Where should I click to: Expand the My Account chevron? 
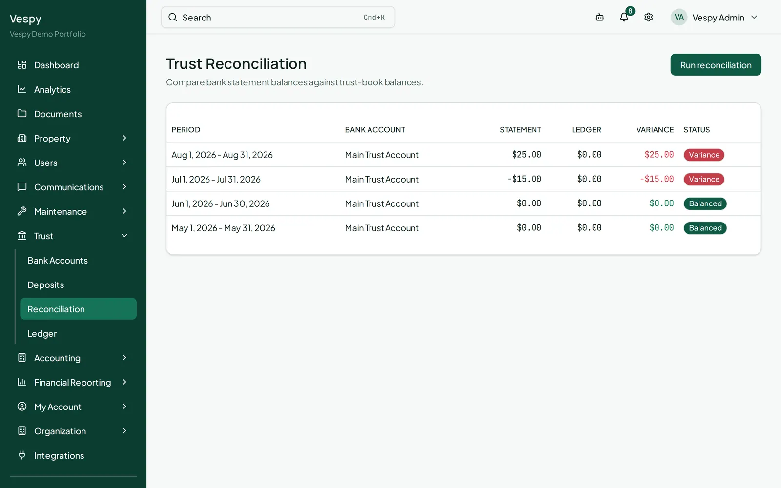click(x=124, y=407)
